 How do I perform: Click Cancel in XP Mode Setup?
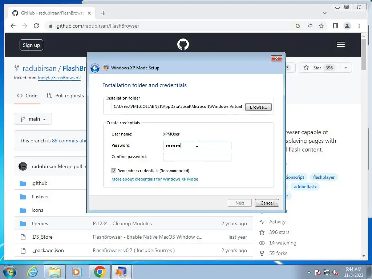coord(267,203)
